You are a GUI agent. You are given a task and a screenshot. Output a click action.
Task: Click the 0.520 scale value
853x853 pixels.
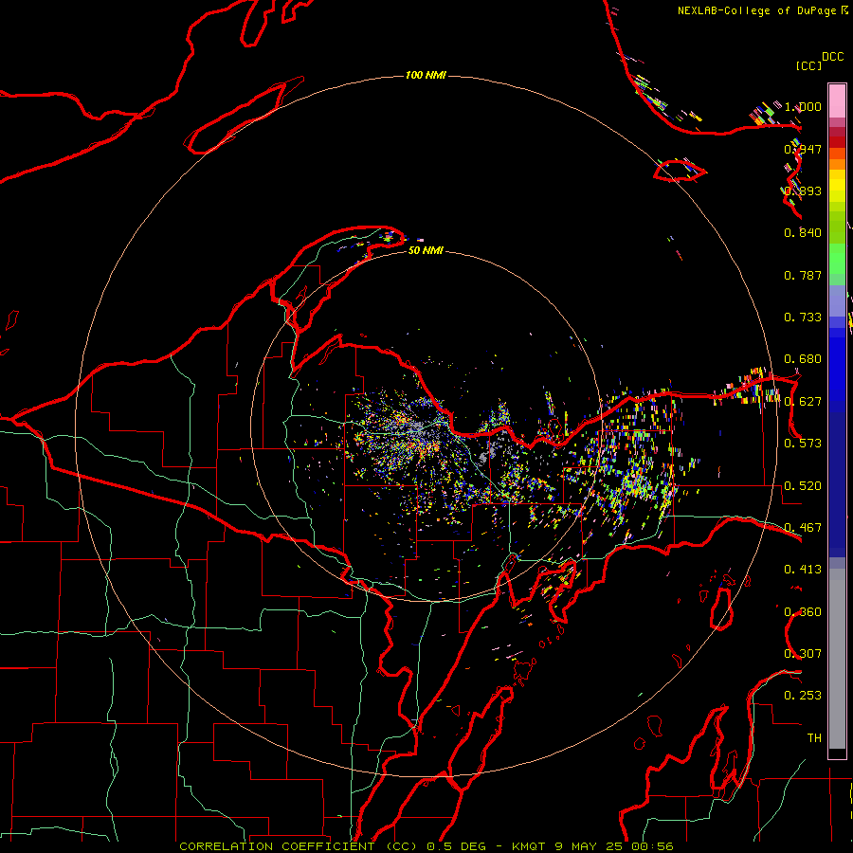pos(803,486)
